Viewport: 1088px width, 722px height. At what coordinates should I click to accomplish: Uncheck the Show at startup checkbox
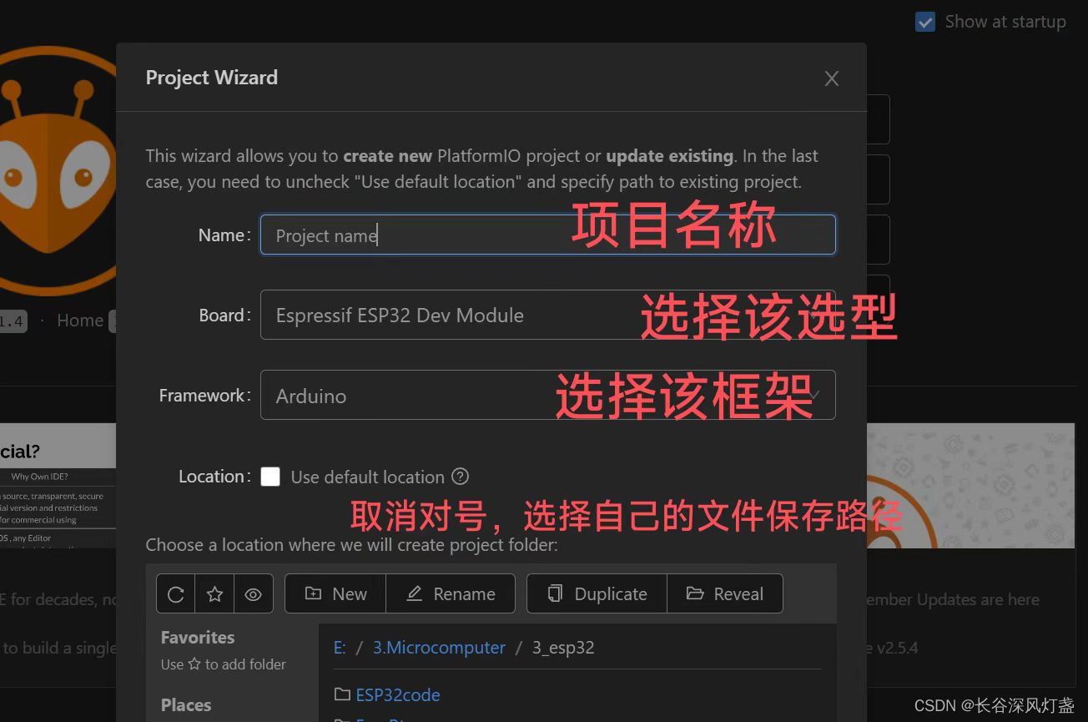(925, 22)
